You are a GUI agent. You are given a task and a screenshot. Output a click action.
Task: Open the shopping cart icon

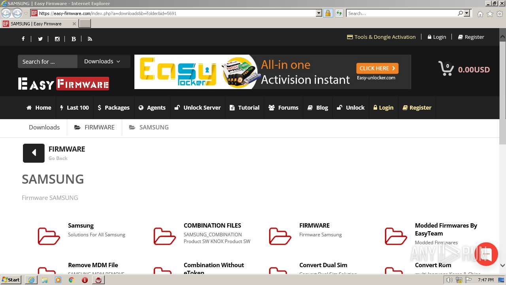click(x=446, y=68)
